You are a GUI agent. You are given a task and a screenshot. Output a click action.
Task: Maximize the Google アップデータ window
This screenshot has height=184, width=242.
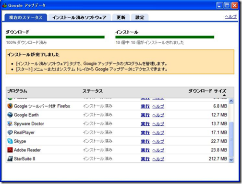click(227, 6)
